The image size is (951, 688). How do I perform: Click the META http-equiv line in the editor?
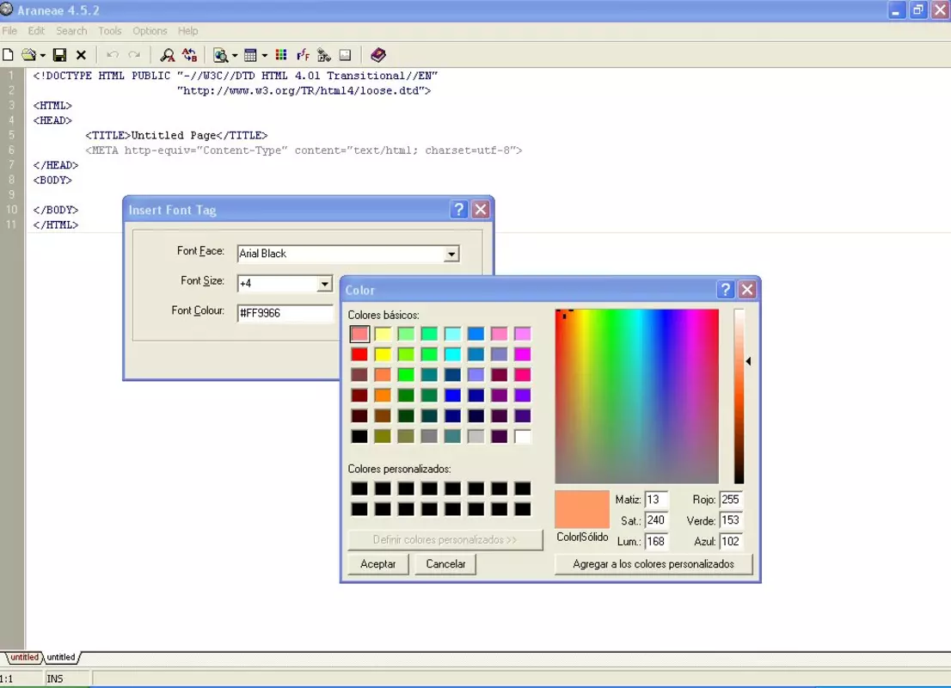[x=304, y=150]
